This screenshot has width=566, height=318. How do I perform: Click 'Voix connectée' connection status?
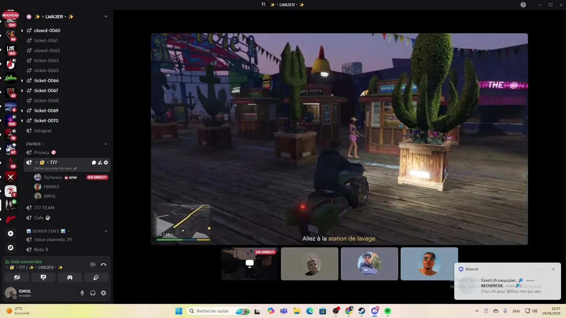(27, 261)
